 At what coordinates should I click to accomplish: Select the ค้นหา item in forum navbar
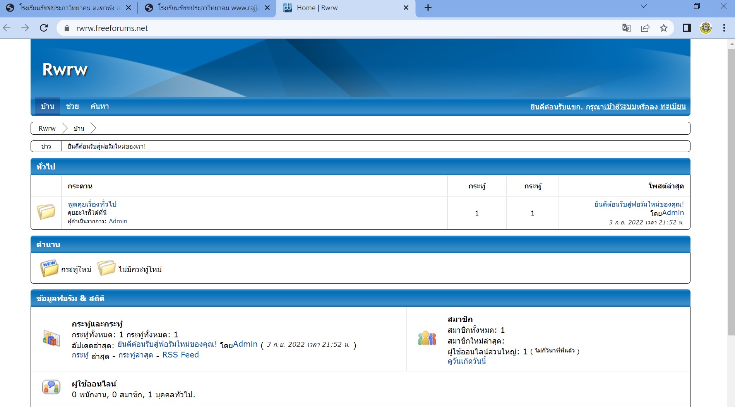100,106
